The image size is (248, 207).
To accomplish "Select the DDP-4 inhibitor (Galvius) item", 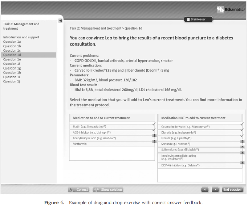I will (x=200, y=165).
